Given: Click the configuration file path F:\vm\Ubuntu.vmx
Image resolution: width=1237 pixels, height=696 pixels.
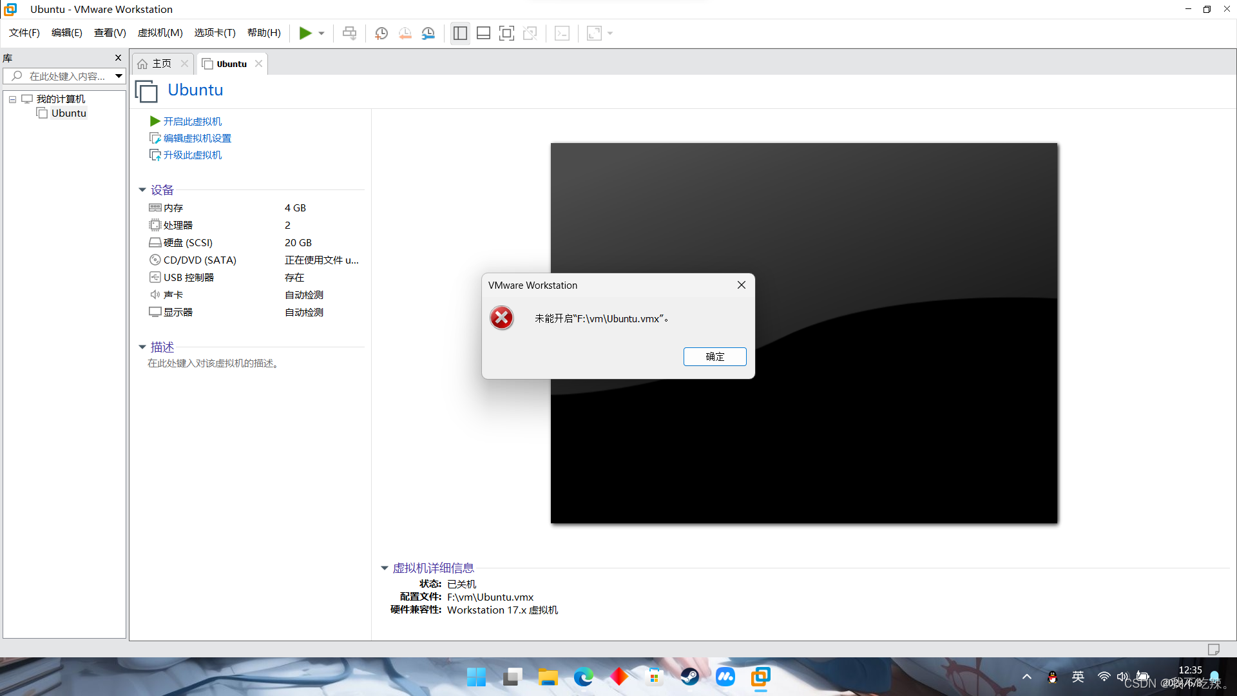Looking at the screenshot, I should [490, 597].
